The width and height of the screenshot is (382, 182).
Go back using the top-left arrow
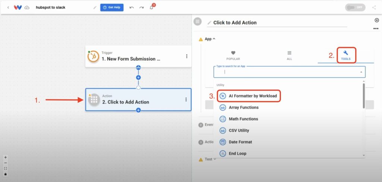pos(8,7)
